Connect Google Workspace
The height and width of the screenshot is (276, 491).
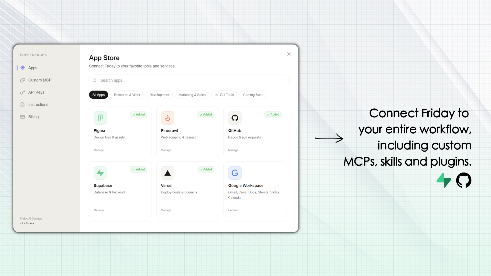(x=233, y=210)
